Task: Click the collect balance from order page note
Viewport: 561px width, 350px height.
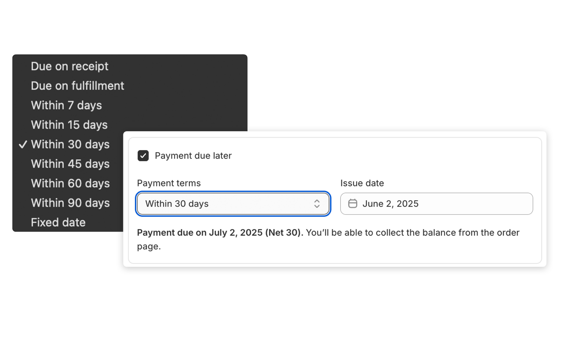Action: click(412, 233)
